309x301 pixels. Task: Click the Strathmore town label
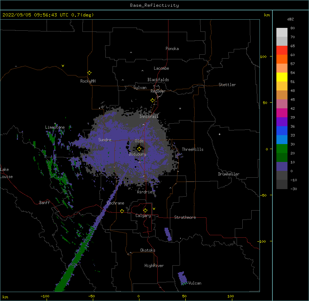click(x=185, y=217)
